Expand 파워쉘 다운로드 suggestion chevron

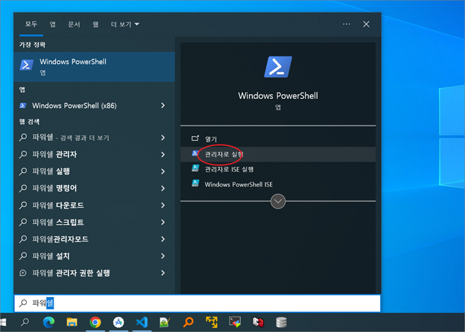(163, 205)
